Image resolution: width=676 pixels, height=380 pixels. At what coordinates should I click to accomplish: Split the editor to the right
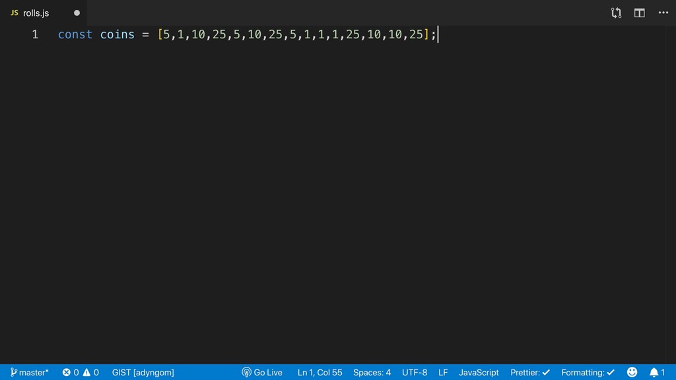point(639,13)
